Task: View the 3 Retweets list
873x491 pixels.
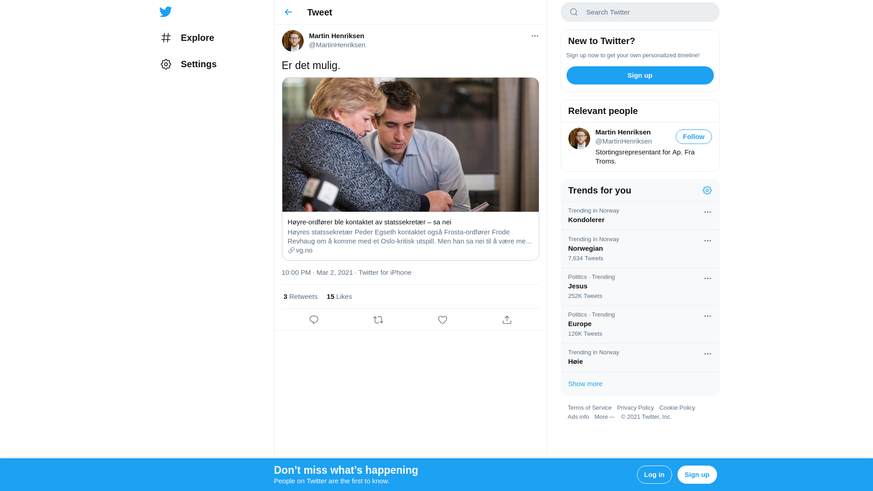Action: pyautogui.click(x=300, y=297)
